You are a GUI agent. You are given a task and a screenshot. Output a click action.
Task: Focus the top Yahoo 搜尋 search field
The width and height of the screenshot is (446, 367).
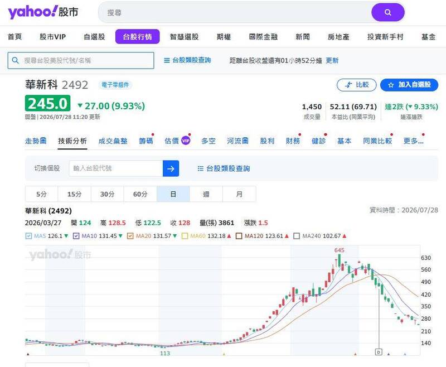click(x=235, y=12)
